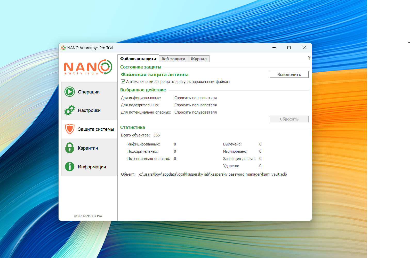Click the Сбросить button
Image resolution: width=410 pixels, height=258 pixels.
click(x=289, y=119)
